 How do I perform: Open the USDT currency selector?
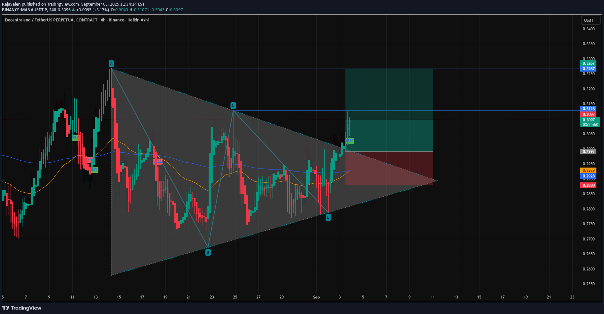tap(590, 20)
